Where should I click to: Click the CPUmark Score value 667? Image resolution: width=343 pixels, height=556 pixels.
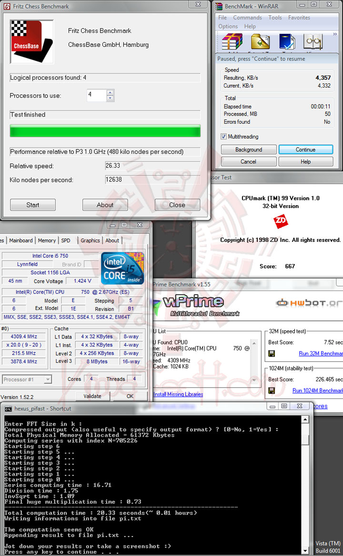290,266
